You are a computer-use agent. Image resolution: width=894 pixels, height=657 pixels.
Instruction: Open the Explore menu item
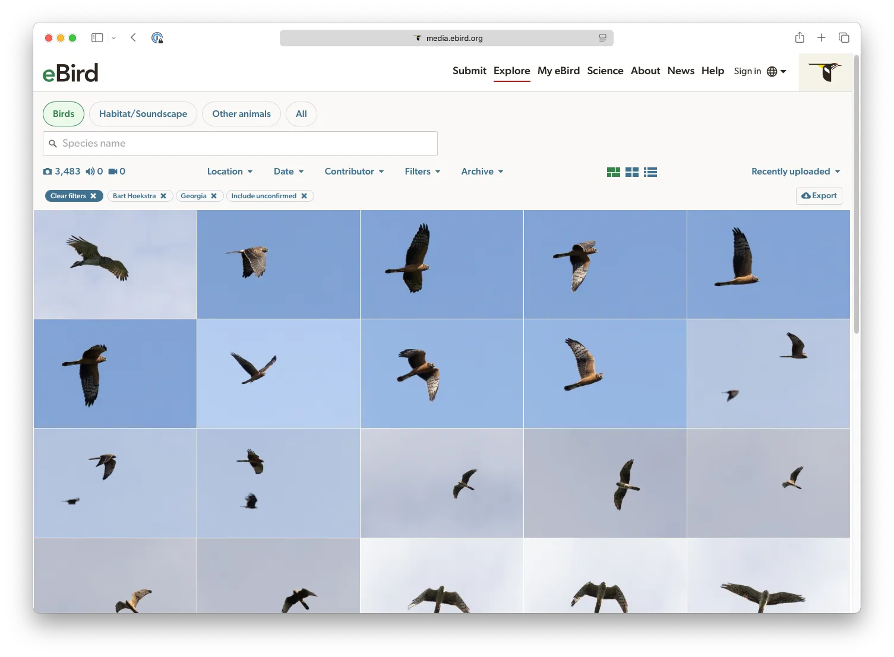tap(511, 71)
